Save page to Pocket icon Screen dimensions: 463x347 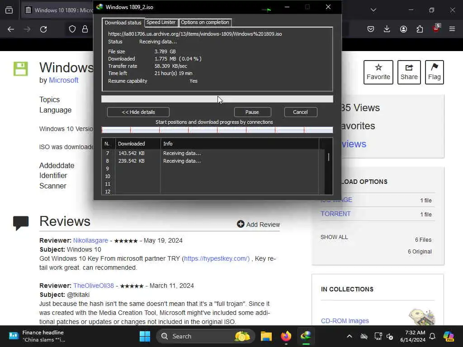[x=371, y=29]
